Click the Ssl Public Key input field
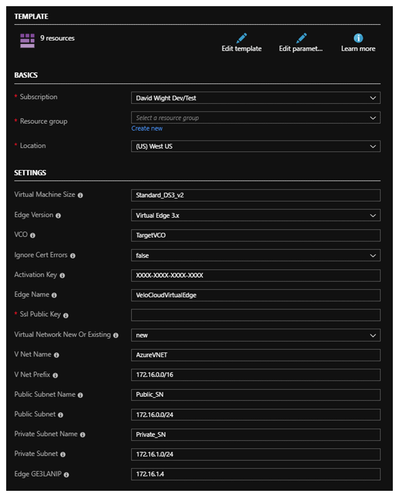The image size is (399, 497). [x=255, y=315]
